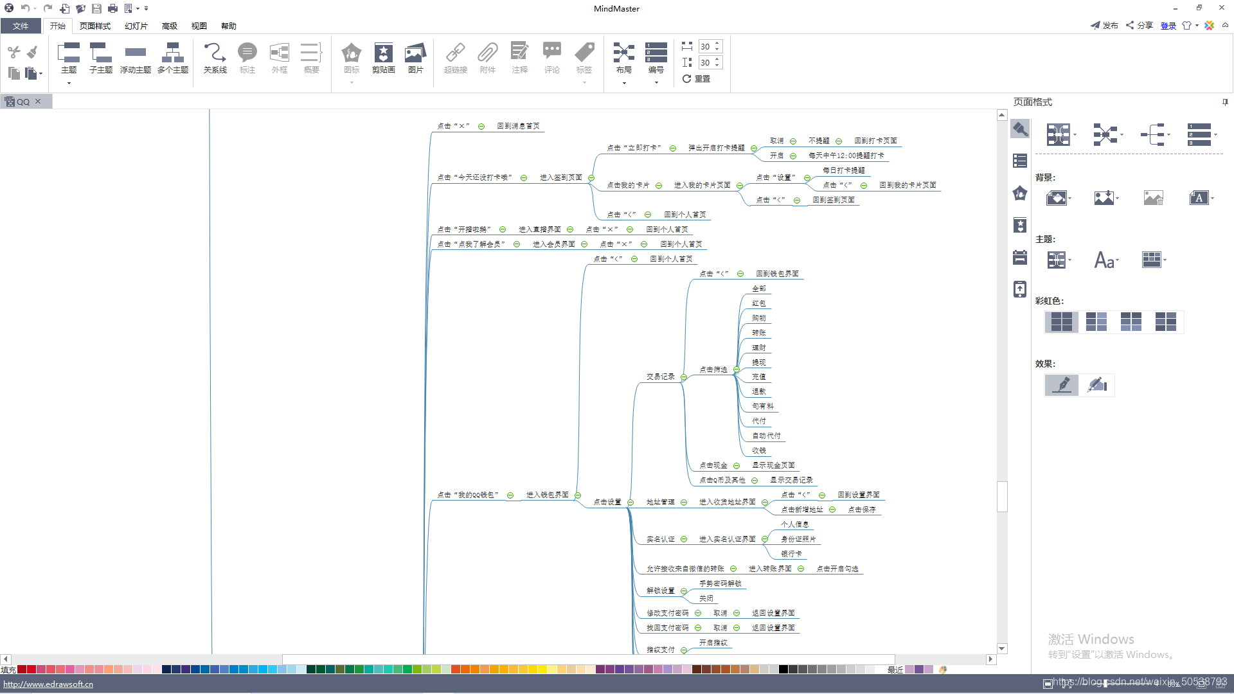Click the Save icon in quick access toolbar
This screenshot has height=694, width=1234.
96,8
